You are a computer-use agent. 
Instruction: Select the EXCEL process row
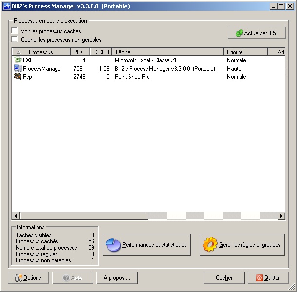pyautogui.click(x=149, y=60)
